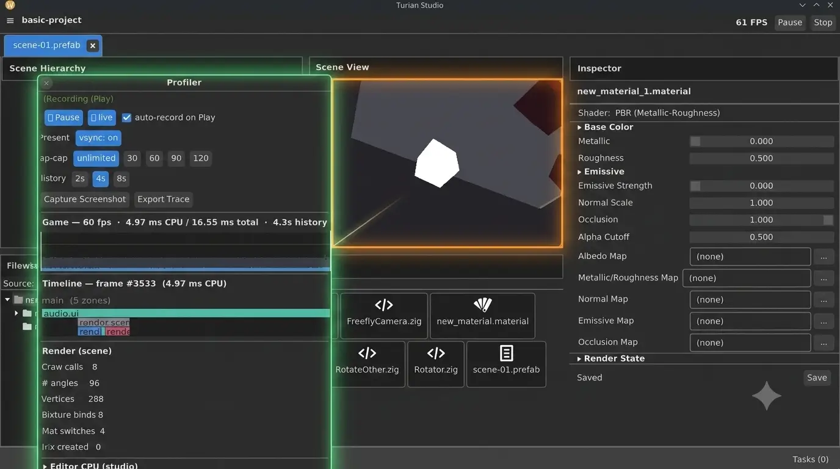Viewport: 840px width, 469px height.
Task: Click the Emissive Map (none) field
Action: [x=750, y=321]
